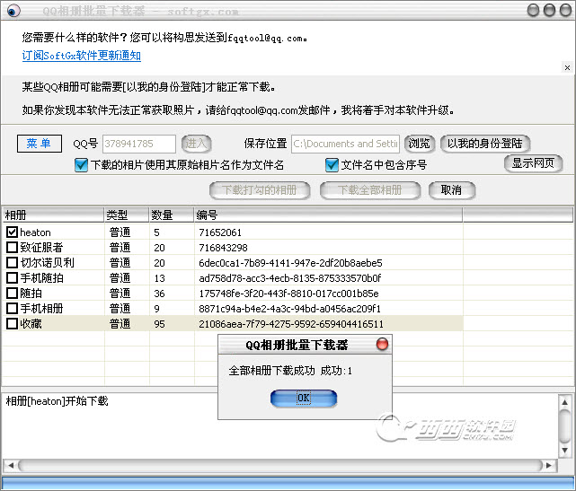Check the 手机相册 album checkbox
576x491 pixels.
click(12, 308)
